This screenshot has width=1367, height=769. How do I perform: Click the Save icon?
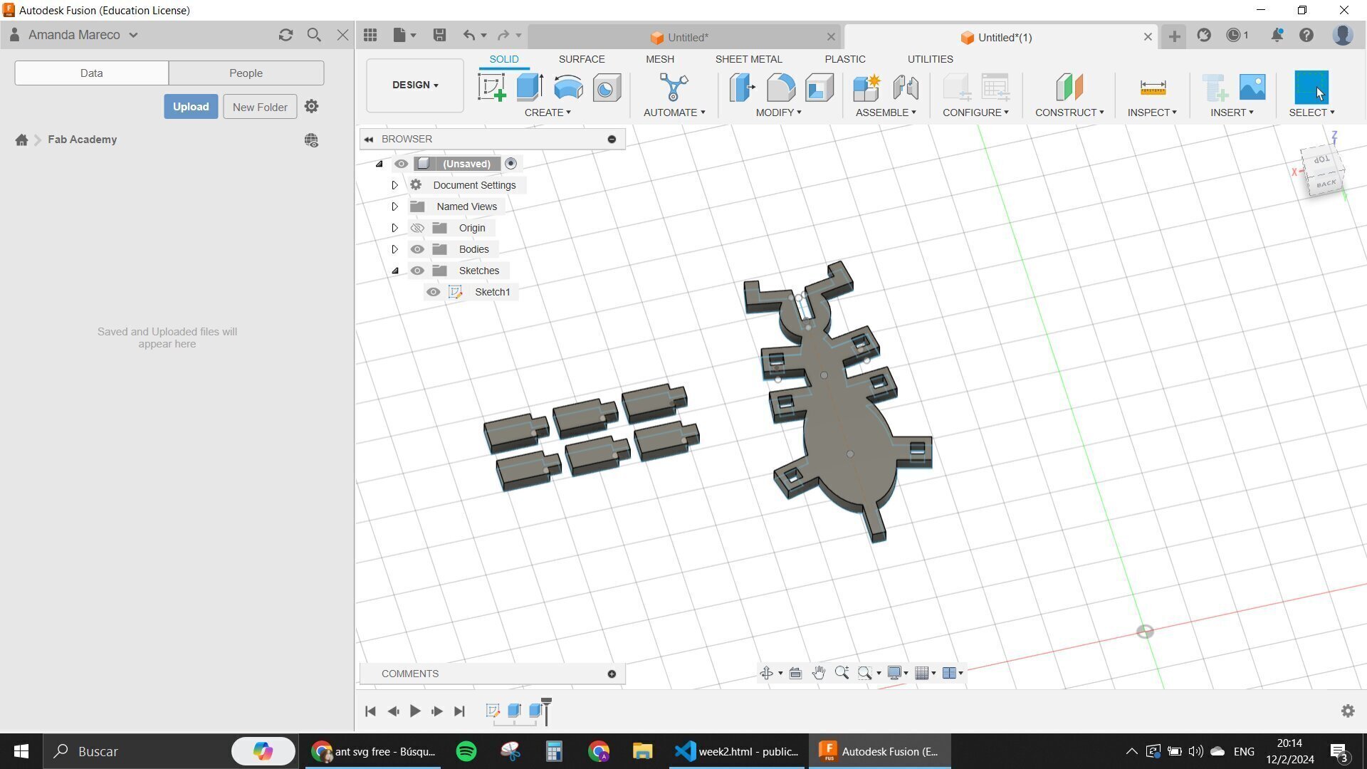[439, 35]
